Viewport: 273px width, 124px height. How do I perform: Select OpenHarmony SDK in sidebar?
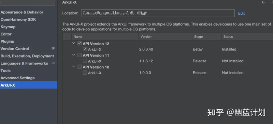tap(18, 19)
